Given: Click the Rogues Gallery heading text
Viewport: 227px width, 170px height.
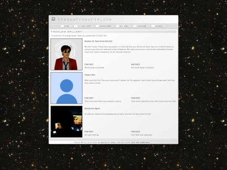Looking at the screenshot, I should (67, 31).
